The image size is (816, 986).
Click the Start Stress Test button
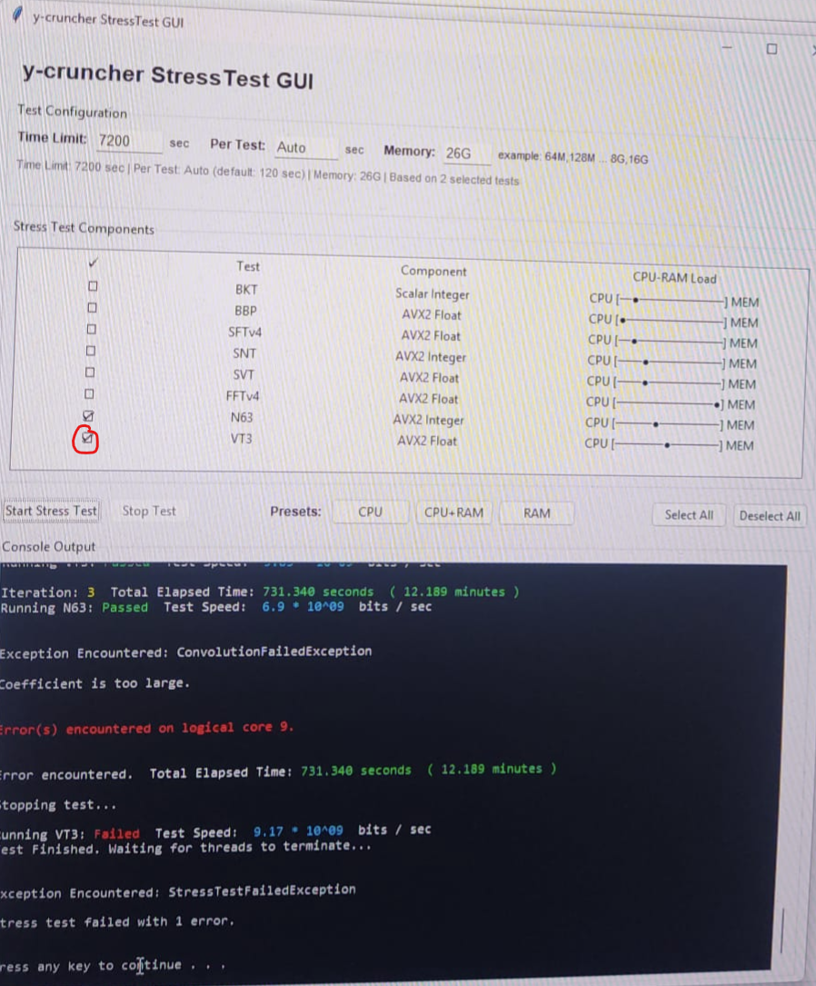pos(52,511)
